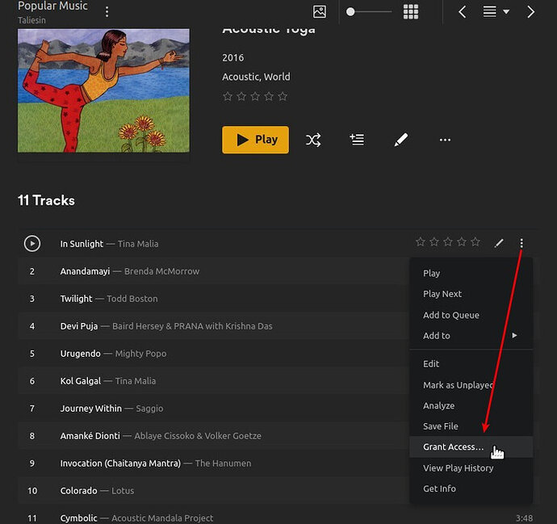Play the In Sunlight track
Viewport: 557px width, 524px height.
point(32,244)
